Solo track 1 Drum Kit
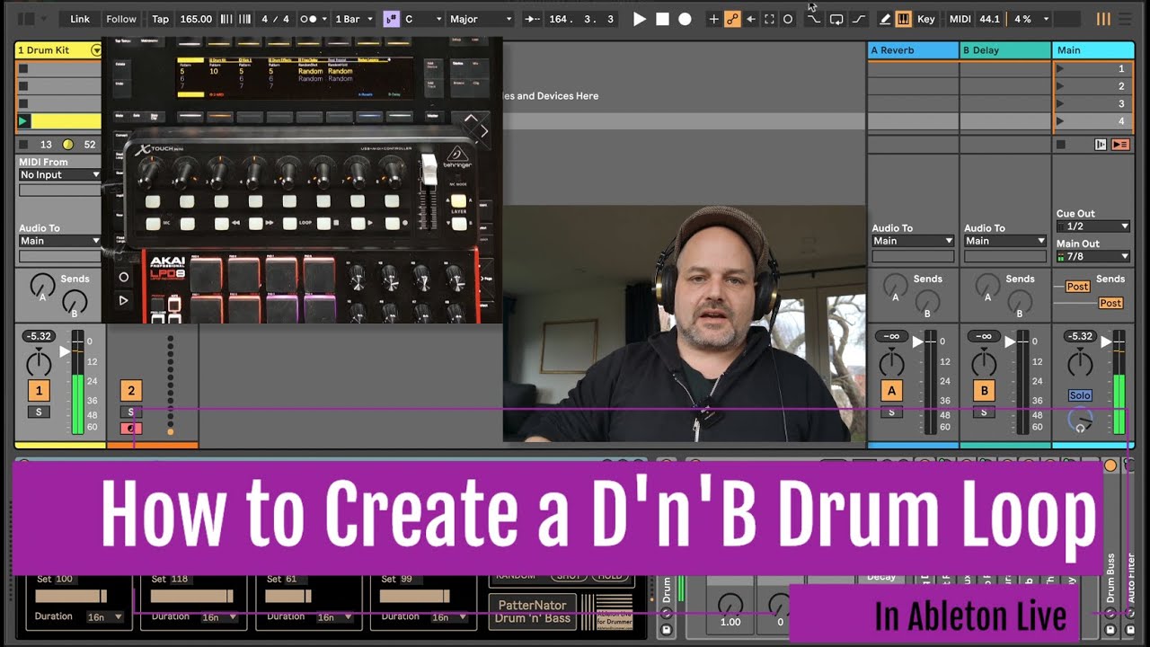The width and height of the screenshot is (1150, 647). (x=39, y=412)
